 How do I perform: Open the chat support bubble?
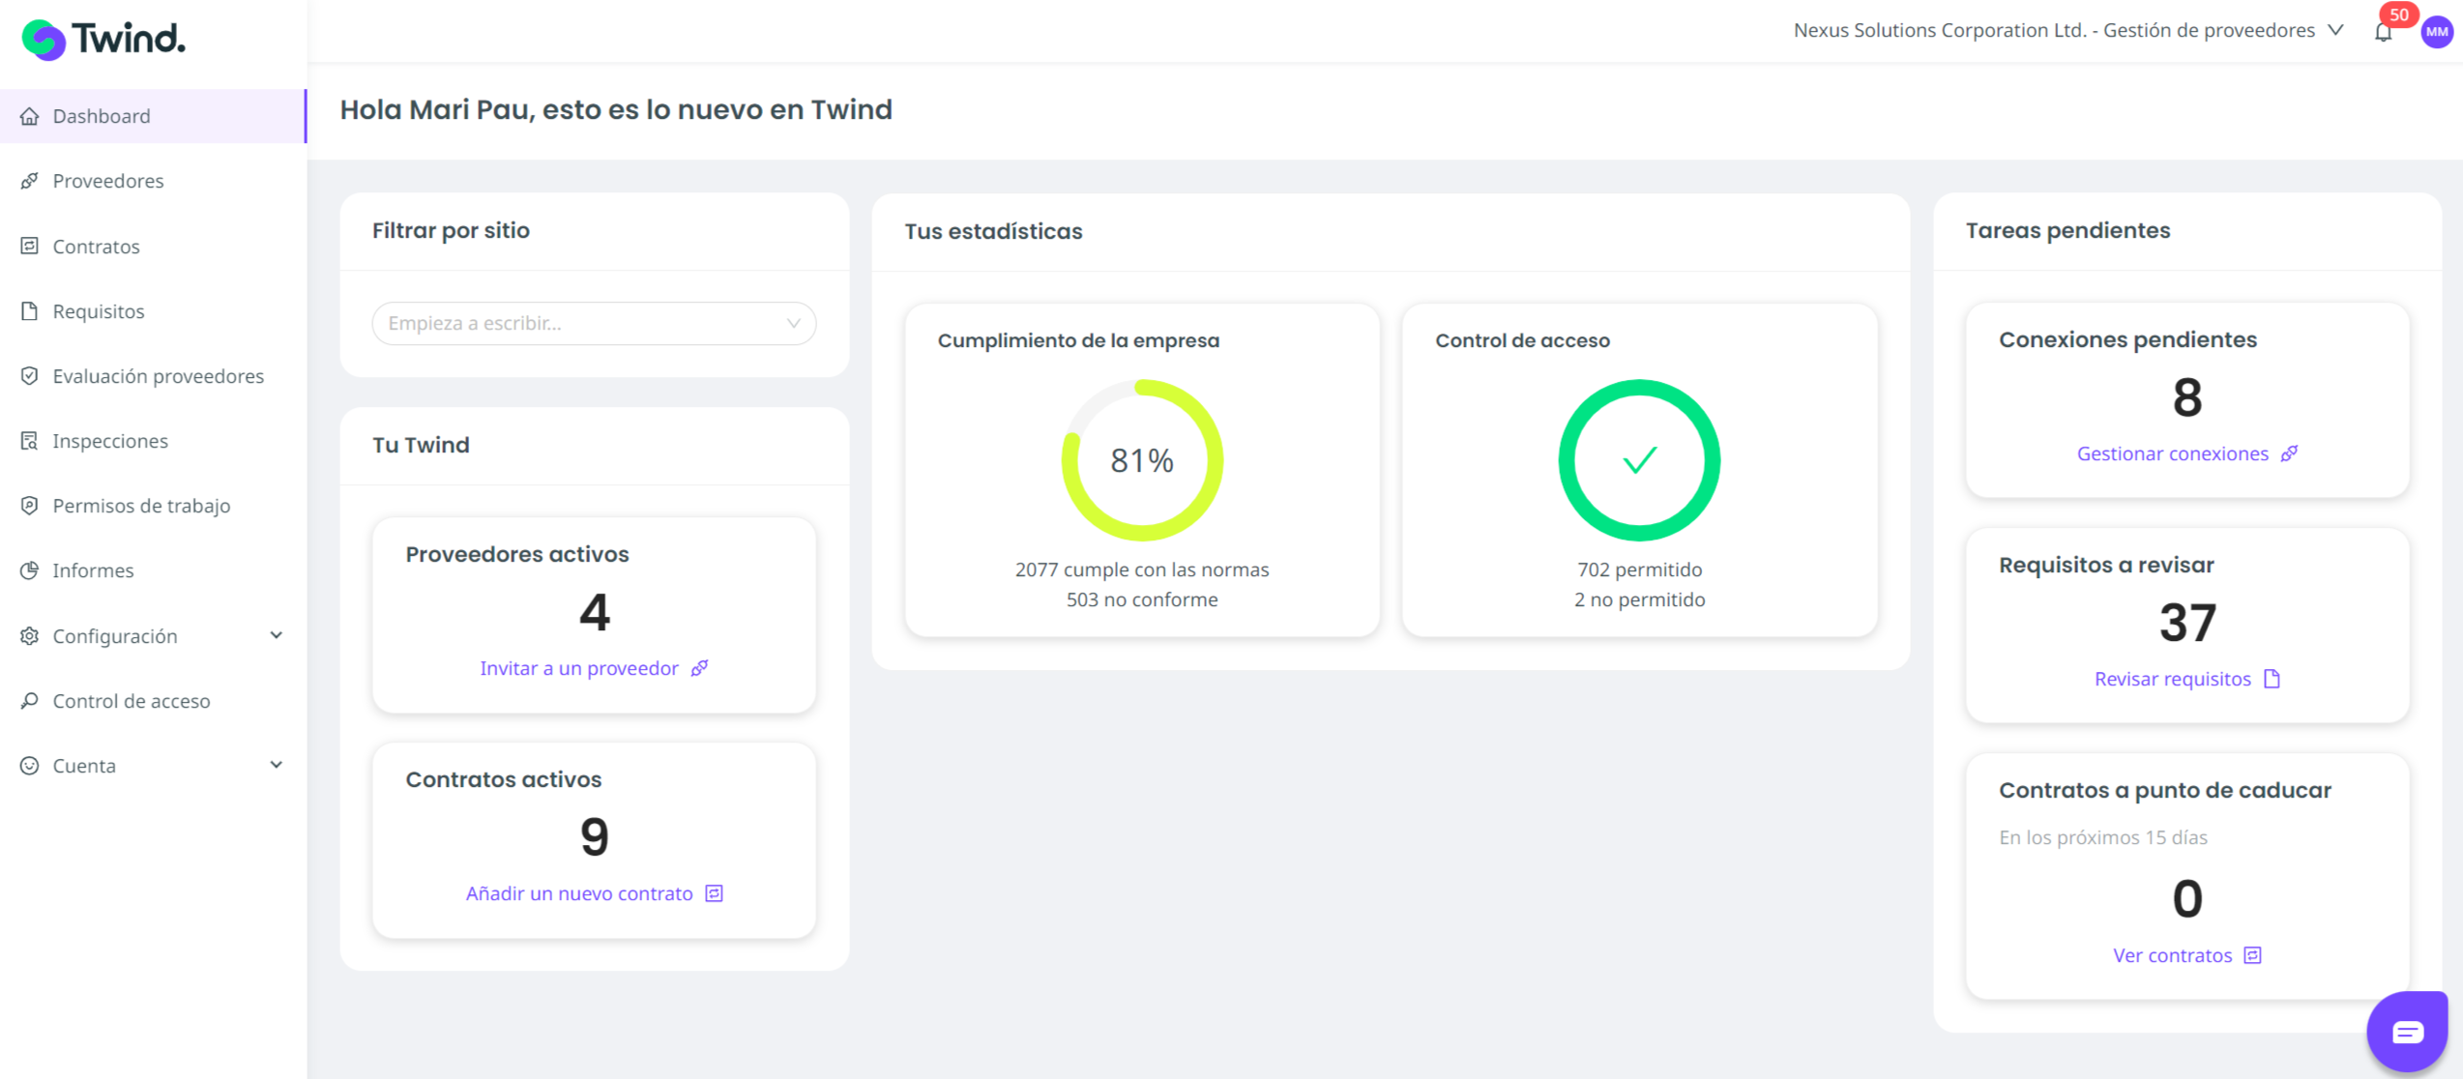click(2407, 1032)
